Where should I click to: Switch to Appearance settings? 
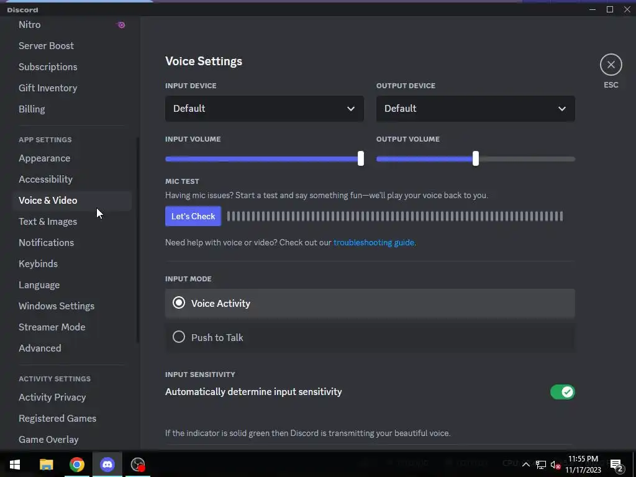point(45,158)
